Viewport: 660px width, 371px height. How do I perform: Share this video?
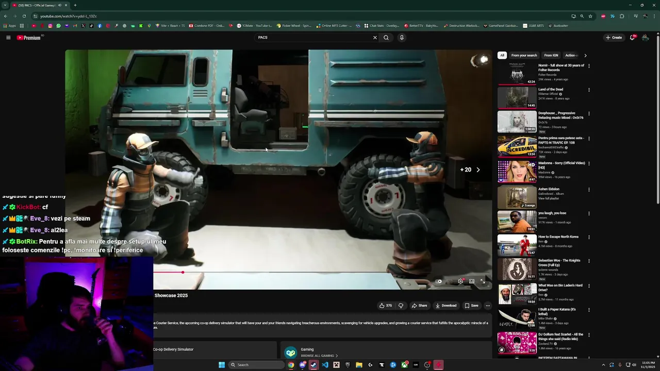click(x=419, y=306)
